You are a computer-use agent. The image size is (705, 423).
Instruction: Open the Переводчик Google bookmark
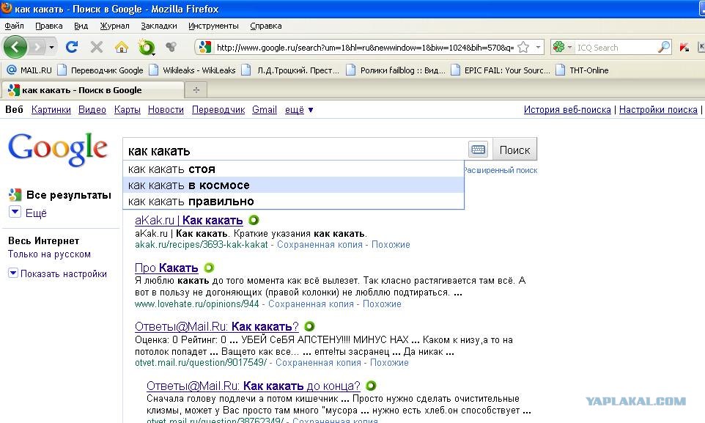pos(100,70)
